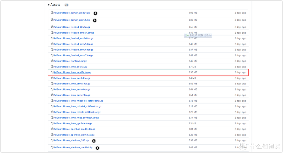Screen dimensions: 283x153
Task: Open AdGuardHome_freebsd_armv7.tar.gz link
Action: 73,55
